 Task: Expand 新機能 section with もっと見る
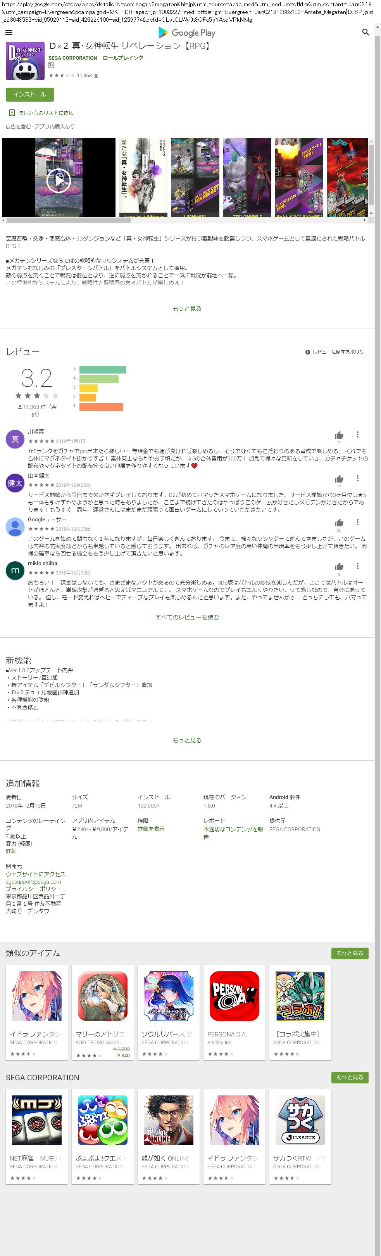(187, 740)
